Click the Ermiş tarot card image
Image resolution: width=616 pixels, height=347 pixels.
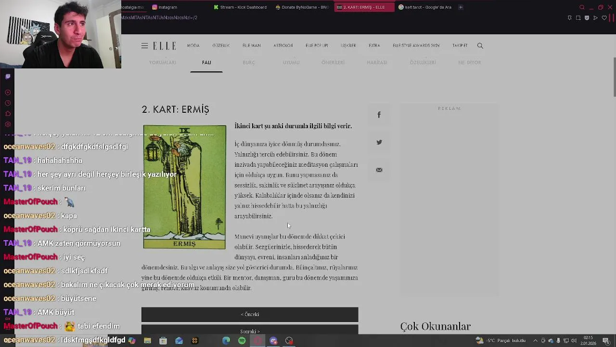[x=184, y=187]
